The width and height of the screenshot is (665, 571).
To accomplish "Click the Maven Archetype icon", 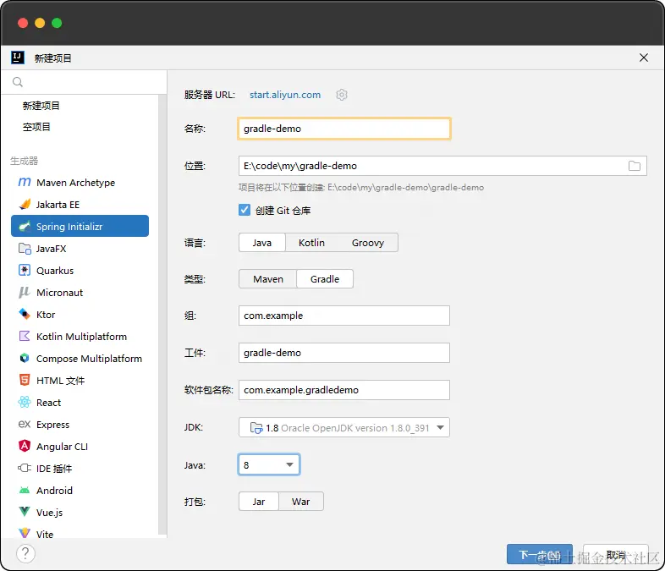I will pyautogui.click(x=25, y=182).
